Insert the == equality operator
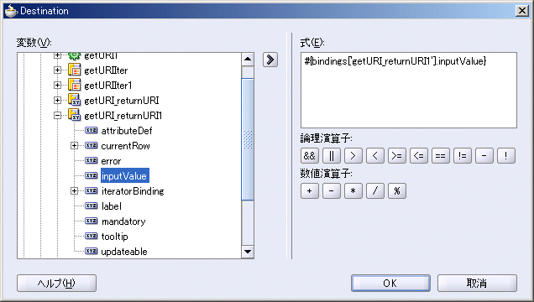This screenshot has width=534, height=302. coord(440,156)
